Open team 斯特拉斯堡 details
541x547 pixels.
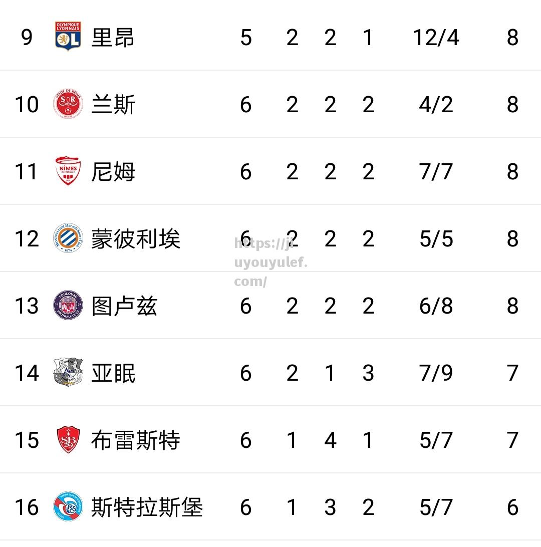click(x=147, y=507)
